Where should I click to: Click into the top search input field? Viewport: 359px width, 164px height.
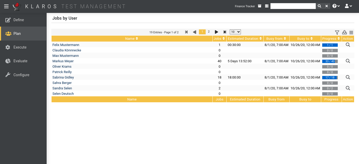click(293, 6)
